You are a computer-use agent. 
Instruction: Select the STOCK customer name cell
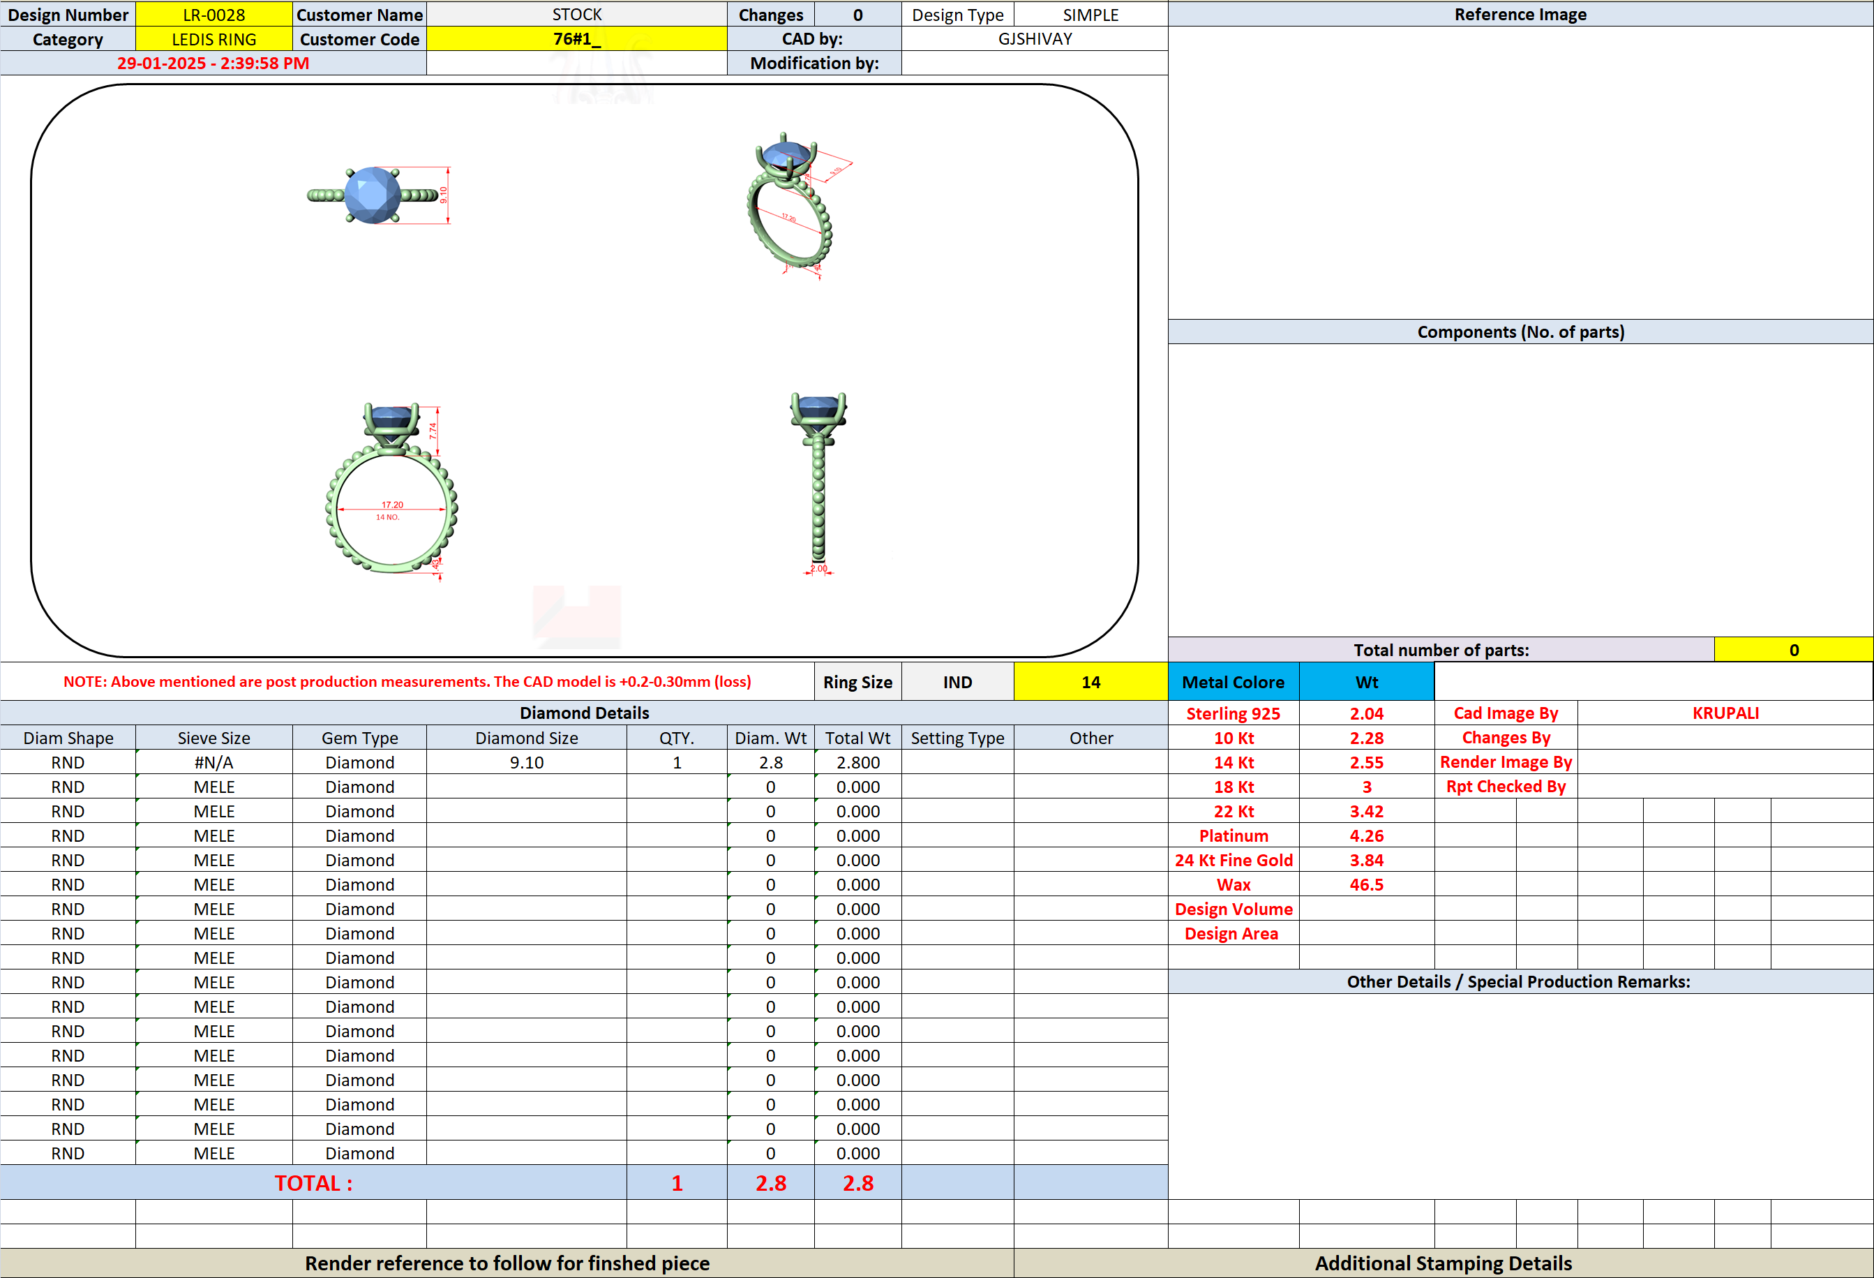pos(576,15)
